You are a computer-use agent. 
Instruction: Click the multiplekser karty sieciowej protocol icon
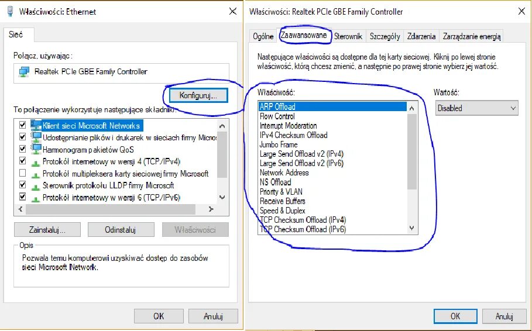point(36,175)
